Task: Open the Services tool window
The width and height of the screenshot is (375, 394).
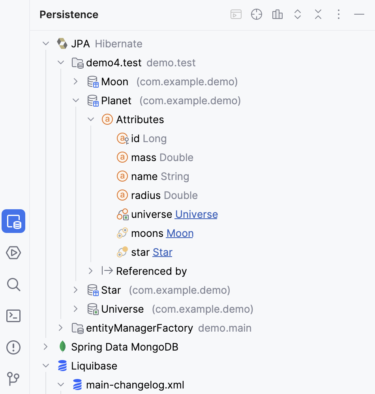Action: click(13, 253)
